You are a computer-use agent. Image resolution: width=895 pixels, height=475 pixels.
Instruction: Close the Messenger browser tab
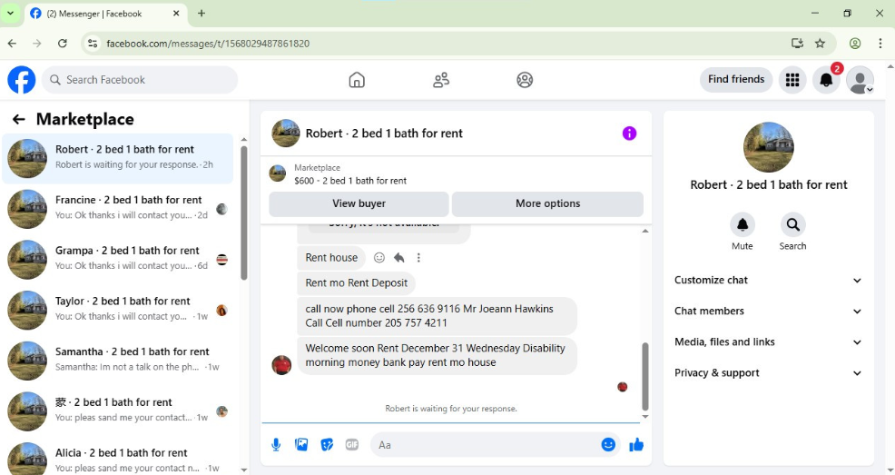pyautogui.click(x=176, y=13)
